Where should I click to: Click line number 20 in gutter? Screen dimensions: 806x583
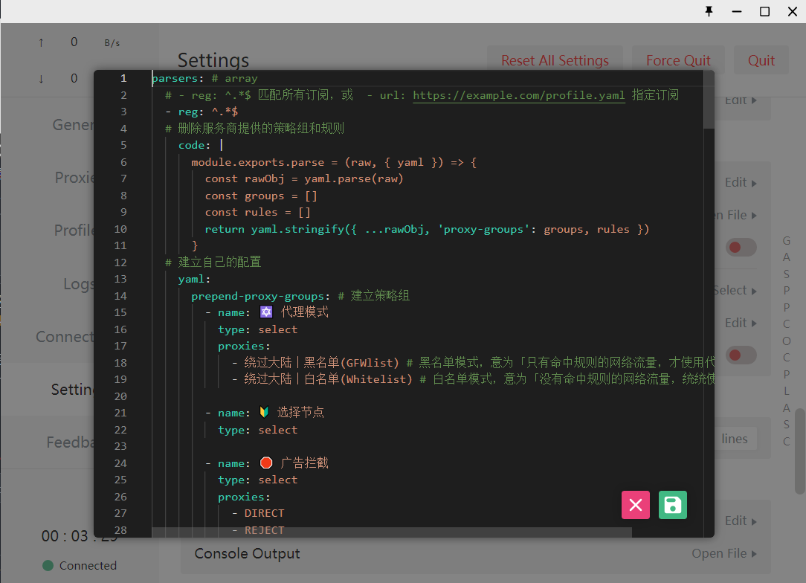pyautogui.click(x=120, y=396)
